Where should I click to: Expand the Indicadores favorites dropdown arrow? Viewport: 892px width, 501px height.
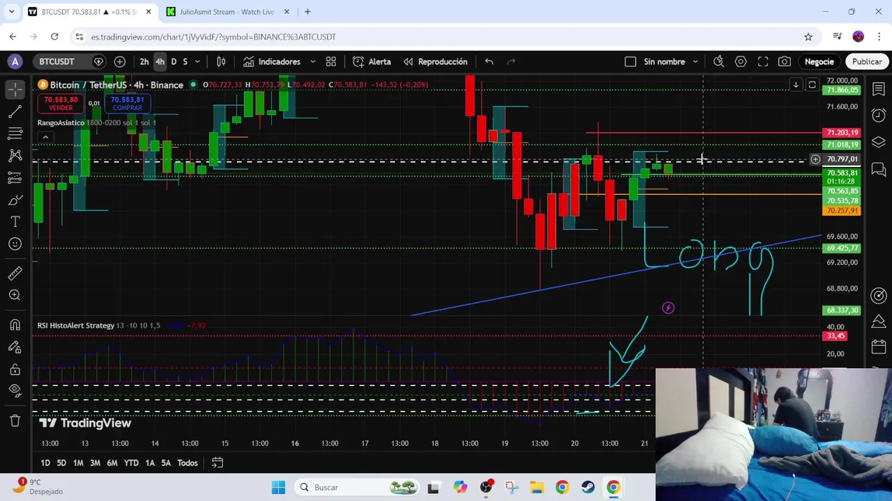point(313,62)
